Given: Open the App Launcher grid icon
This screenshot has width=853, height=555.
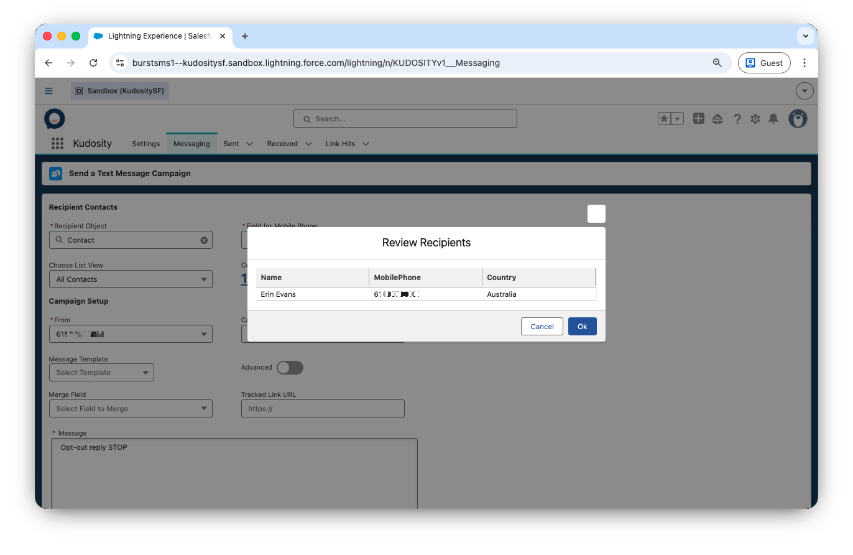Looking at the screenshot, I should click(57, 144).
